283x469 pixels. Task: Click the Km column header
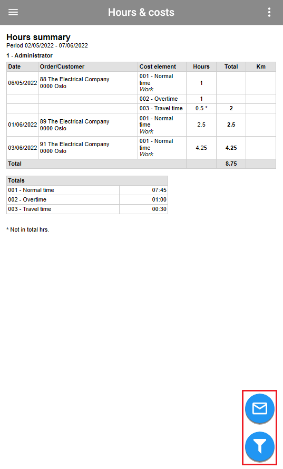coord(261,66)
